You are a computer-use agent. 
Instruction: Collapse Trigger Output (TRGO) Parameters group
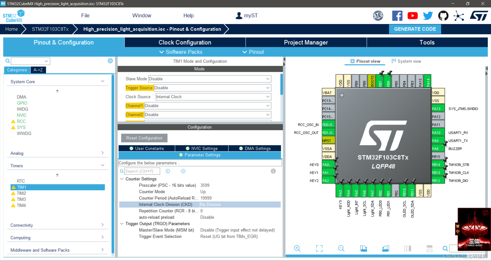click(x=122, y=224)
